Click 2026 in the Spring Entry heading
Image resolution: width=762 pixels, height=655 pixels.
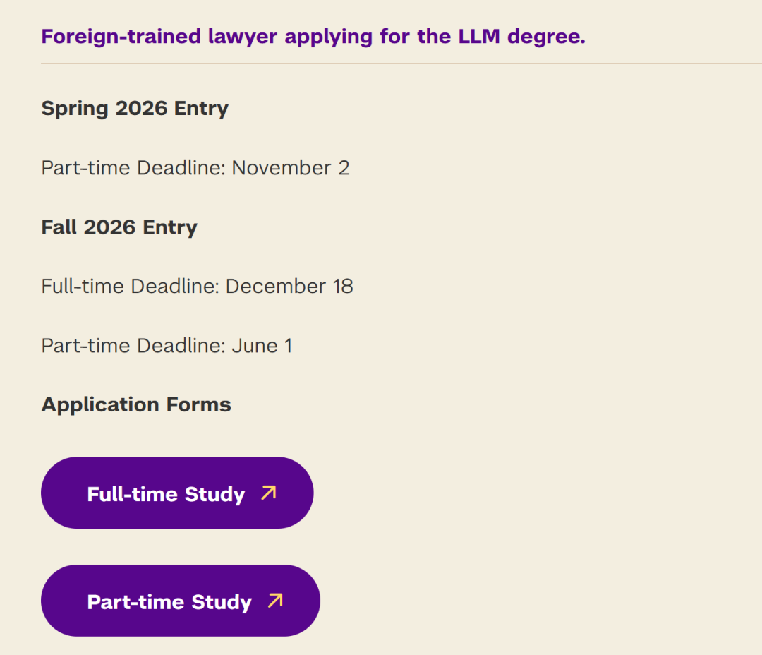coord(141,109)
